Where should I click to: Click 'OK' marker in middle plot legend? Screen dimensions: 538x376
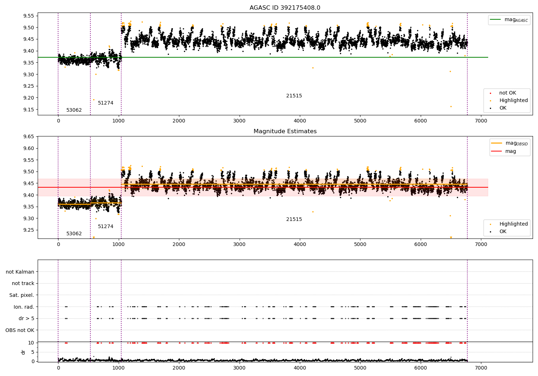[490, 232]
